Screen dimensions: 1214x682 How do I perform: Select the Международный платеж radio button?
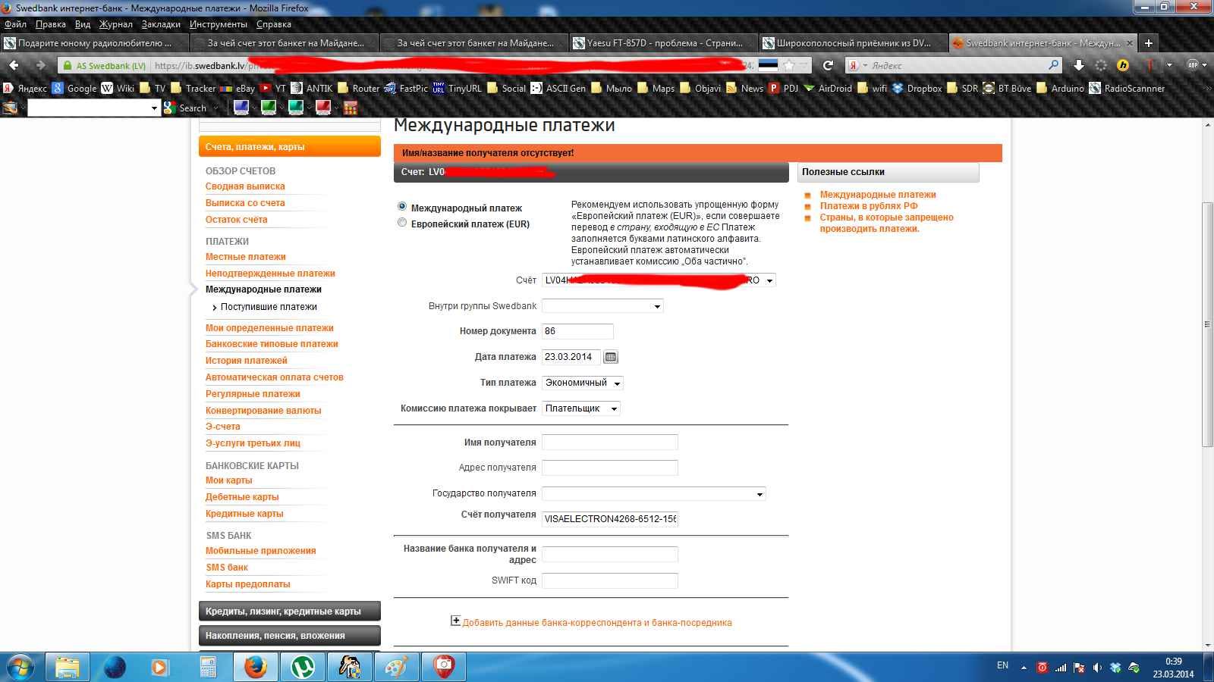click(x=402, y=206)
